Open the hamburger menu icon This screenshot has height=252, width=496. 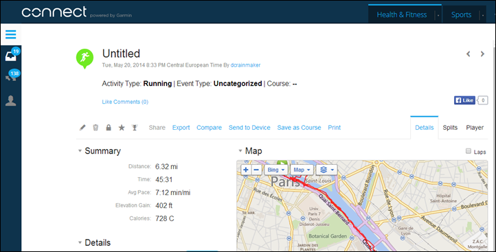pos(10,34)
